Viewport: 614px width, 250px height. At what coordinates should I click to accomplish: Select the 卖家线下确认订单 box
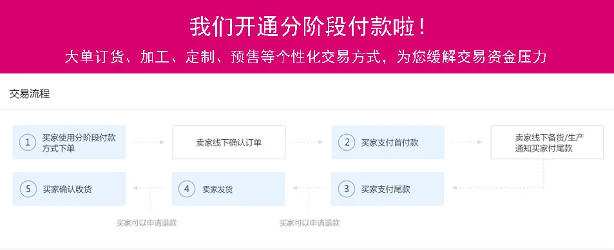pos(229,142)
